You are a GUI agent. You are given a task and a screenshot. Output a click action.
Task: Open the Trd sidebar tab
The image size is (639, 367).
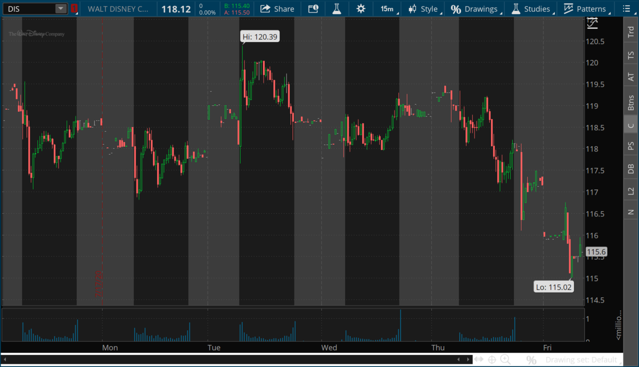pyautogui.click(x=631, y=32)
